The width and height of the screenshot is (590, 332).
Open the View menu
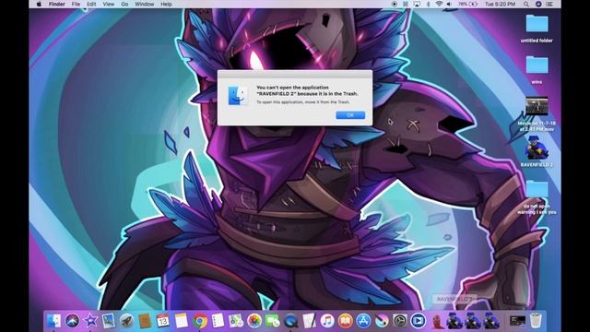coord(109,4)
